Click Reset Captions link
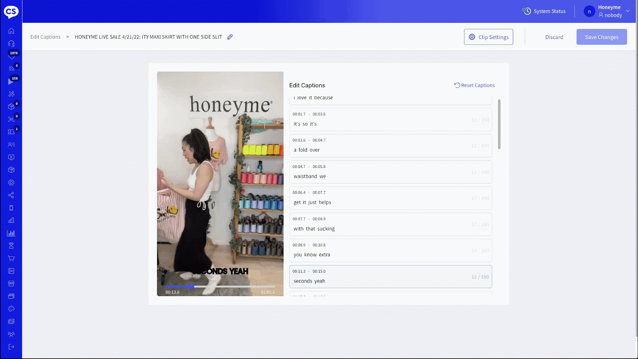 (475, 85)
